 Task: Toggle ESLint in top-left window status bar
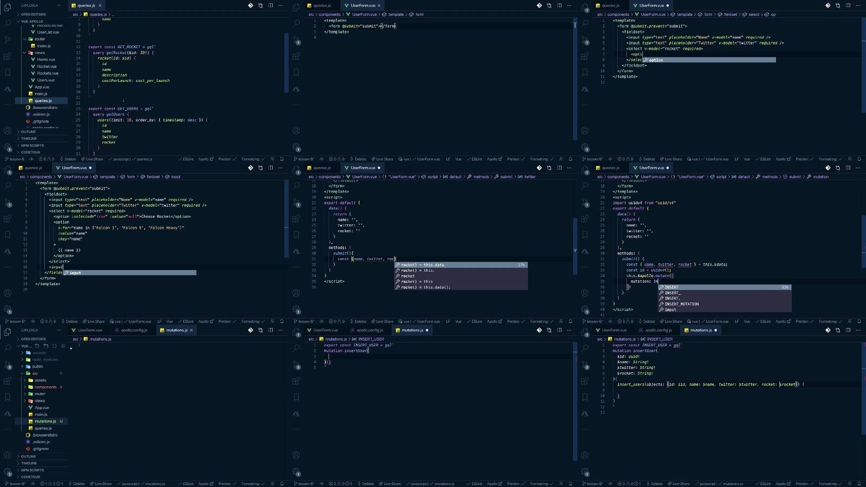[186, 159]
